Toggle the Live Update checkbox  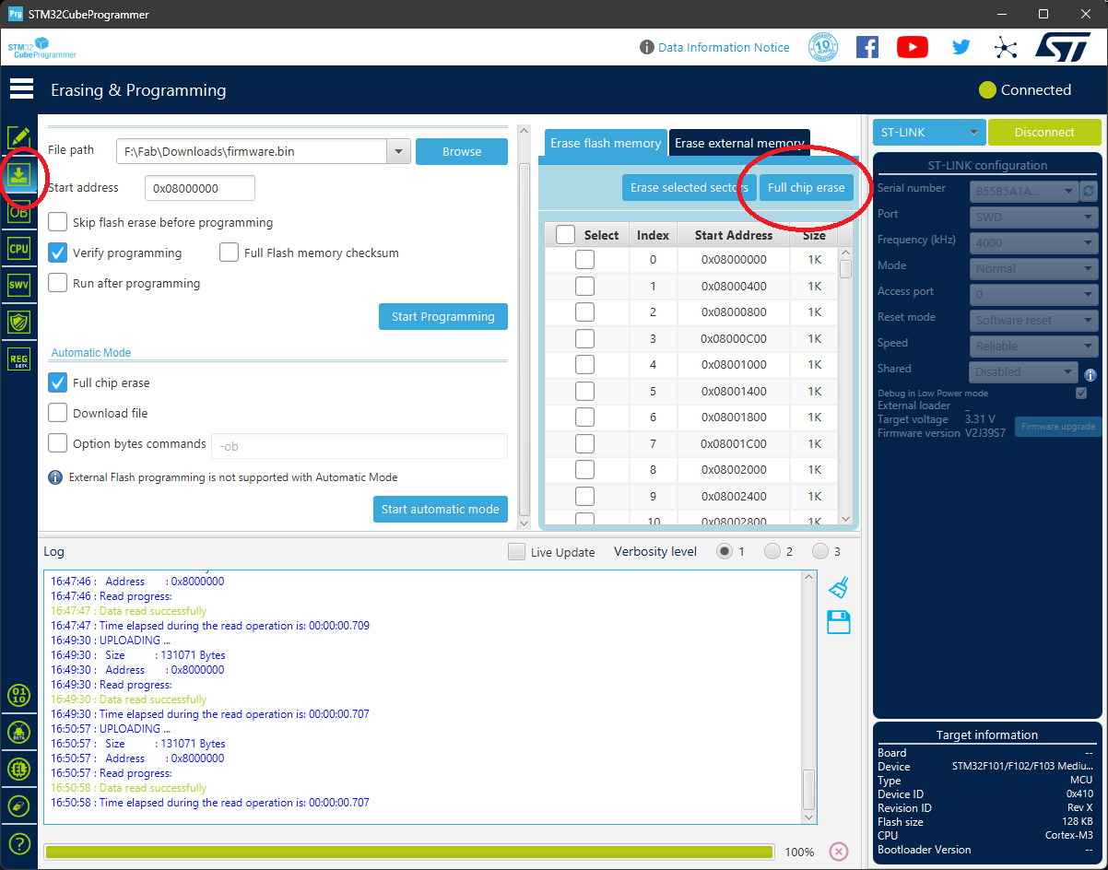point(517,552)
